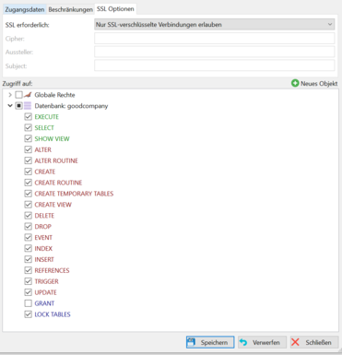Uncheck the SELECT privilege checkbox
This screenshot has width=342, height=355.
click(28, 127)
